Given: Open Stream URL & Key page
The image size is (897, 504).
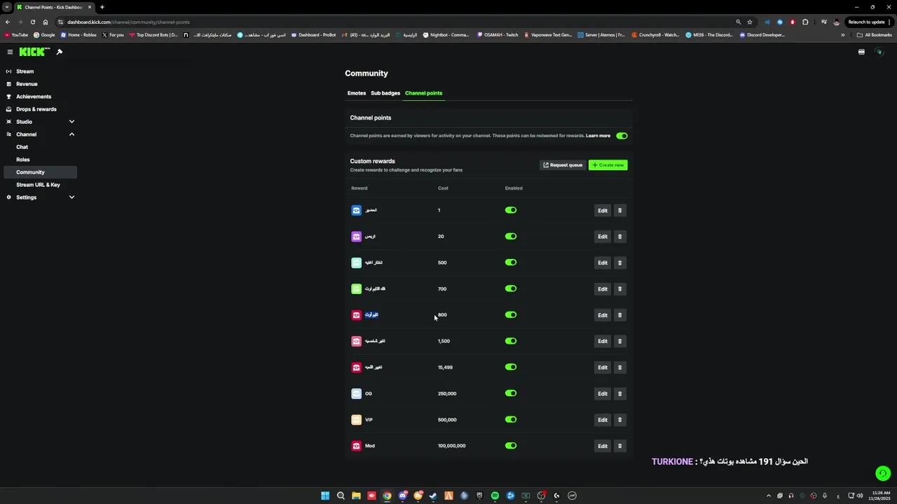Looking at the screenshot, I should [x=39, y=185].
